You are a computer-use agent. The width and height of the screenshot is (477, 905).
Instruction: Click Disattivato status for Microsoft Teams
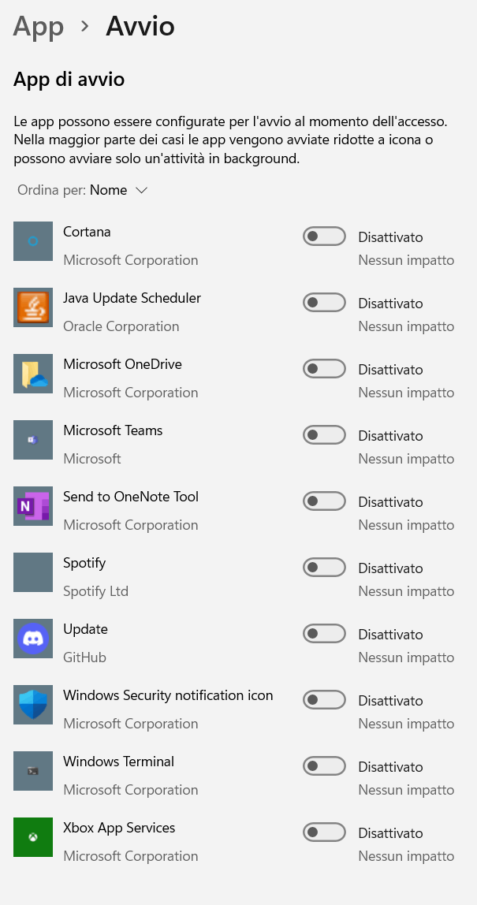point(390,437)
